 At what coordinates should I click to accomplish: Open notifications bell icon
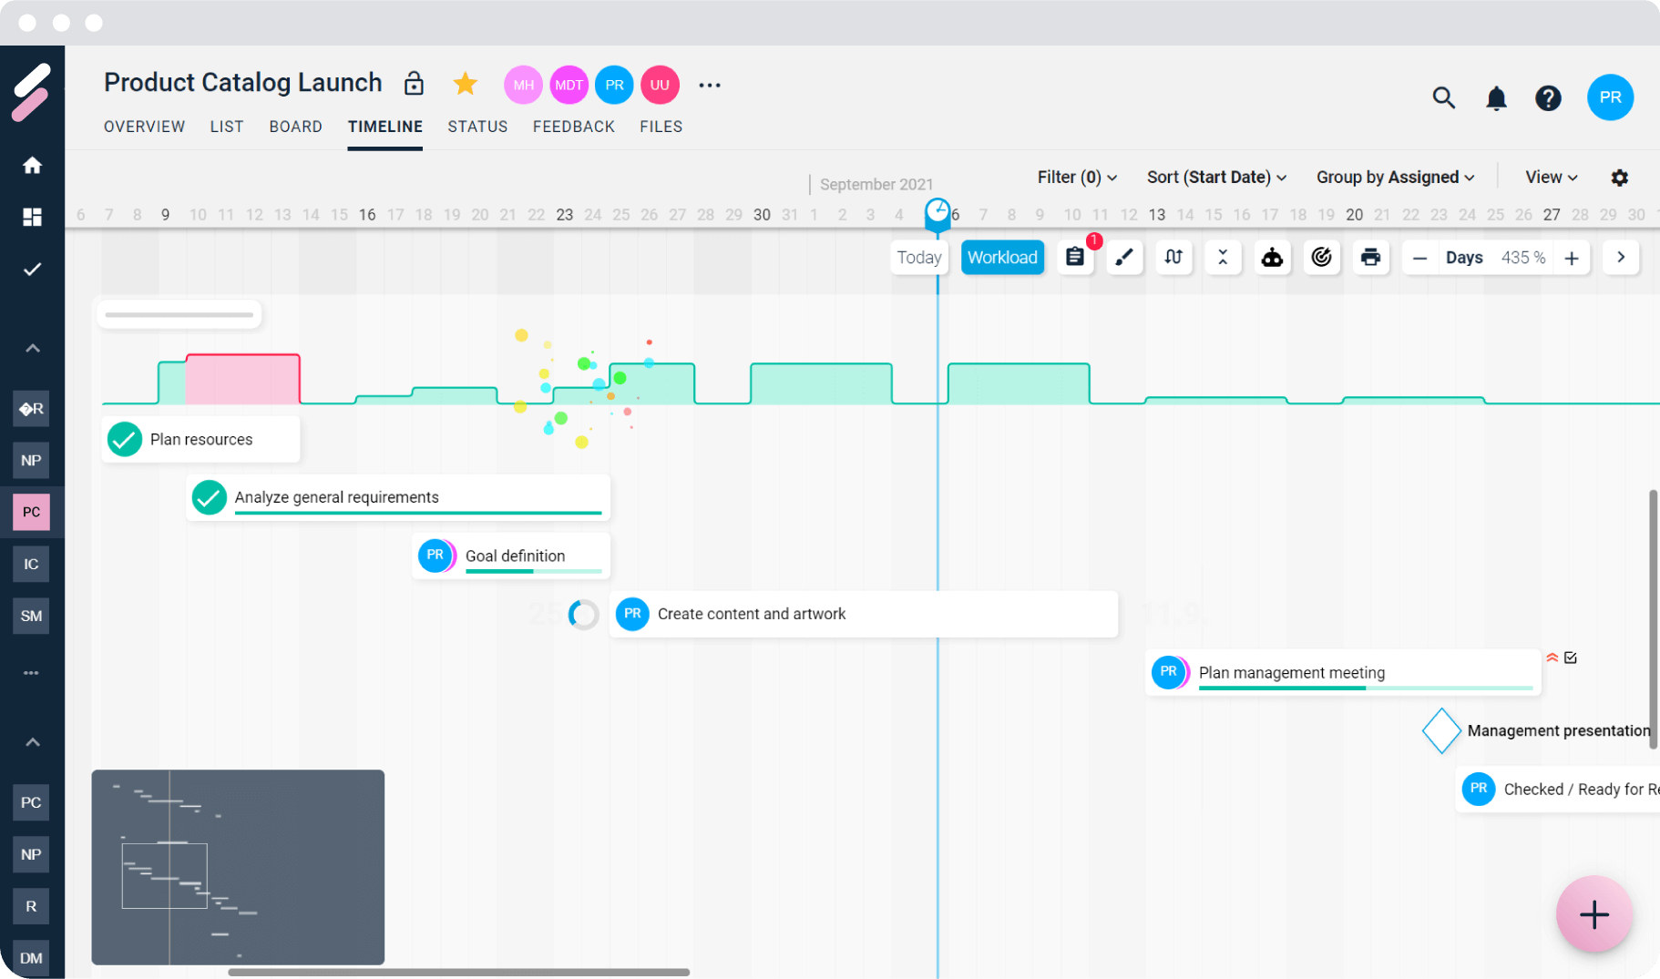click(x=1496, y=98)
